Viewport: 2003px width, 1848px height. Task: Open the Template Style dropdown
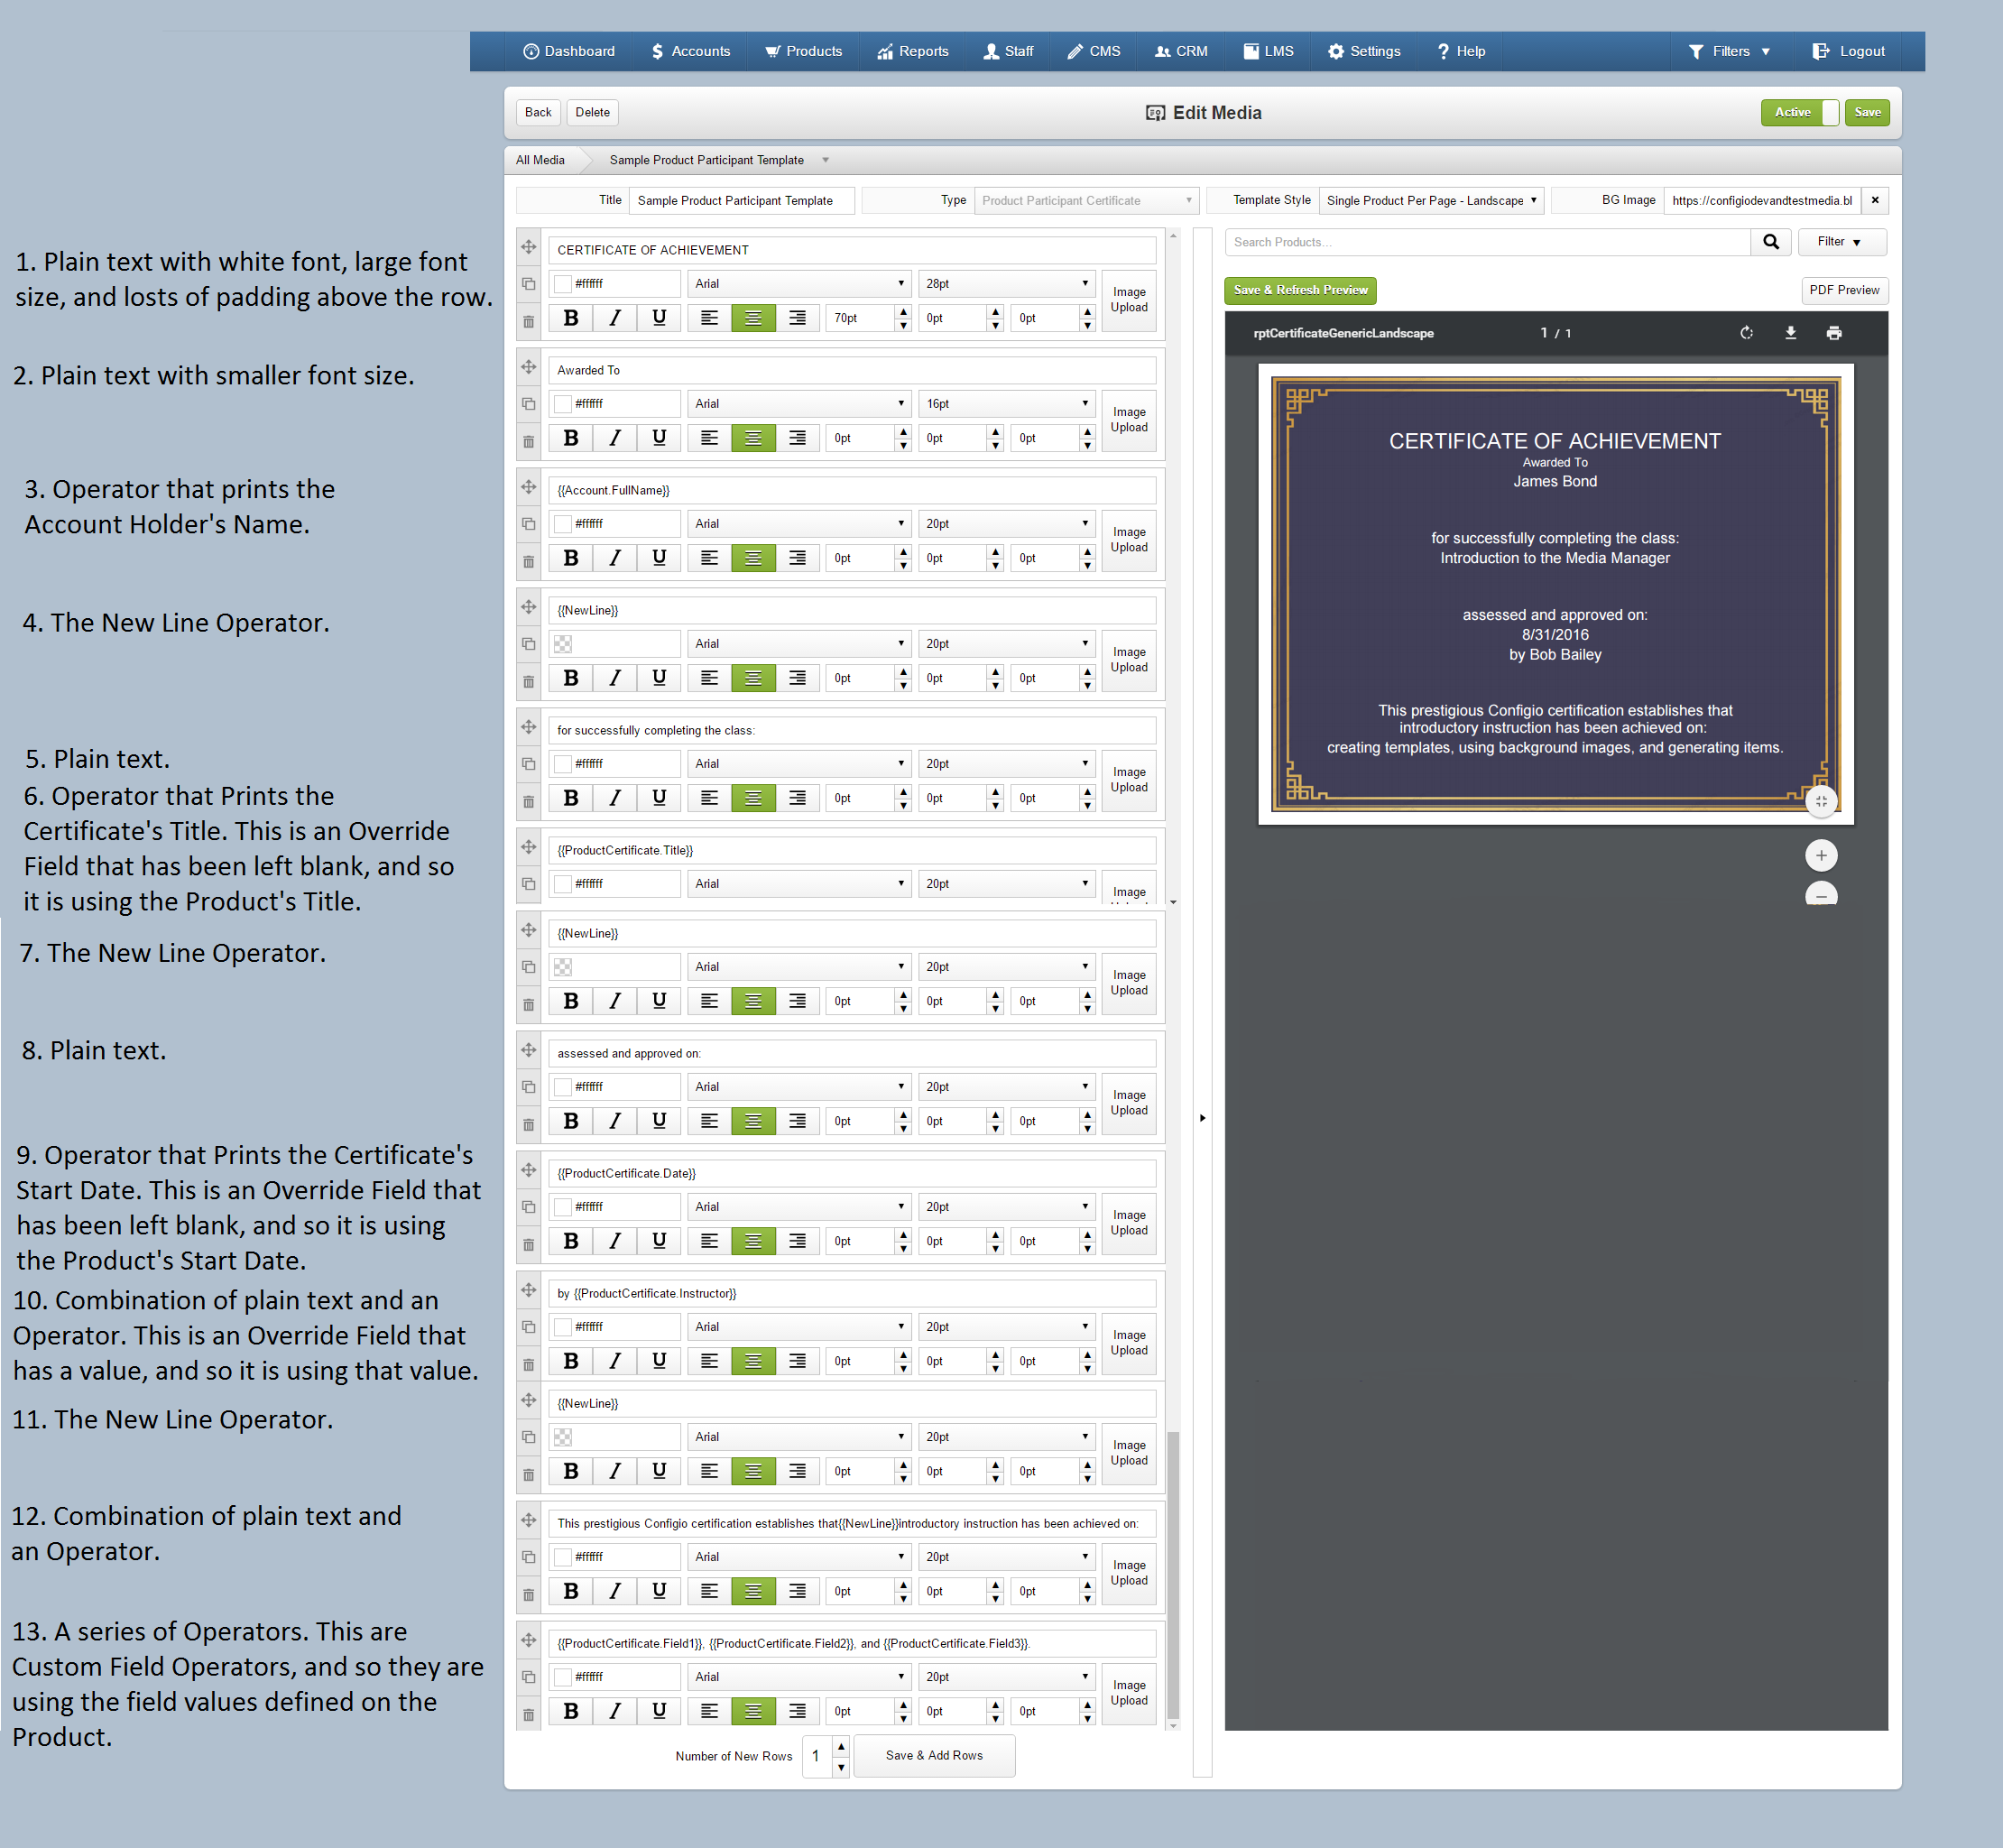1431,200
